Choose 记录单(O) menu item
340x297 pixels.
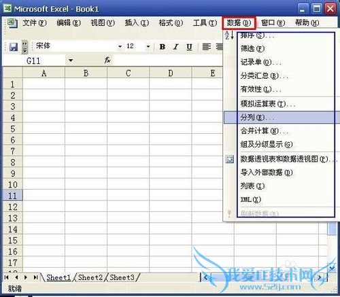click(281, 62)
